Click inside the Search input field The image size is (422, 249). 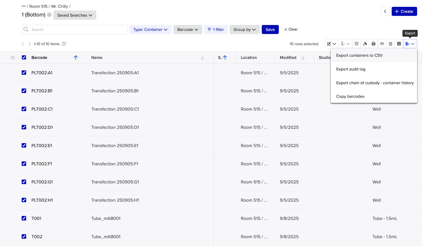point(74,29)
